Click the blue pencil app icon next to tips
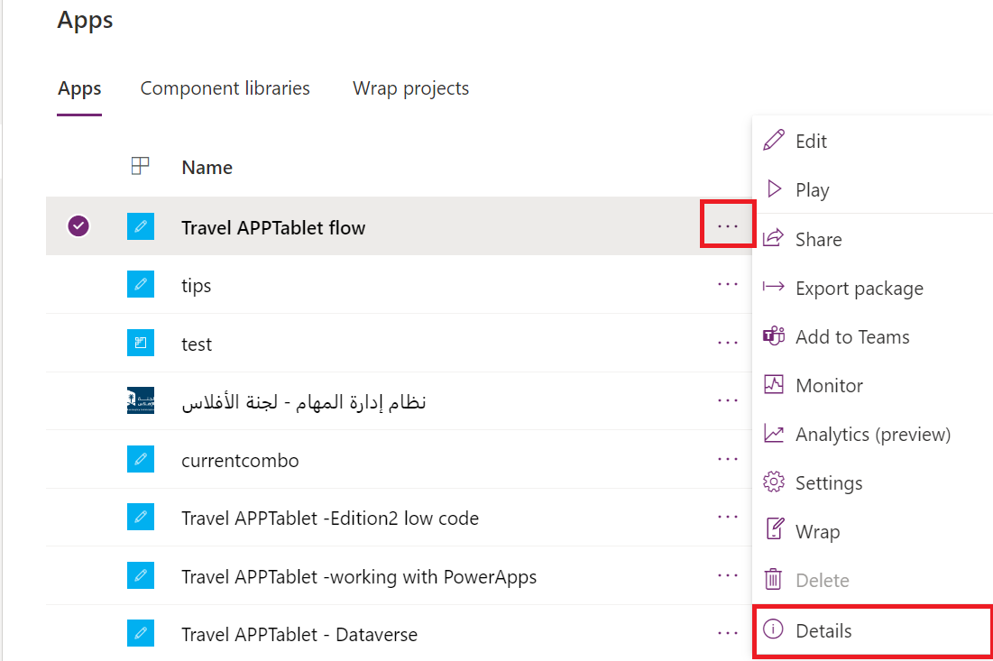Image resolution: width=993 pixels, height=661 pixels. tap(141, 284)
